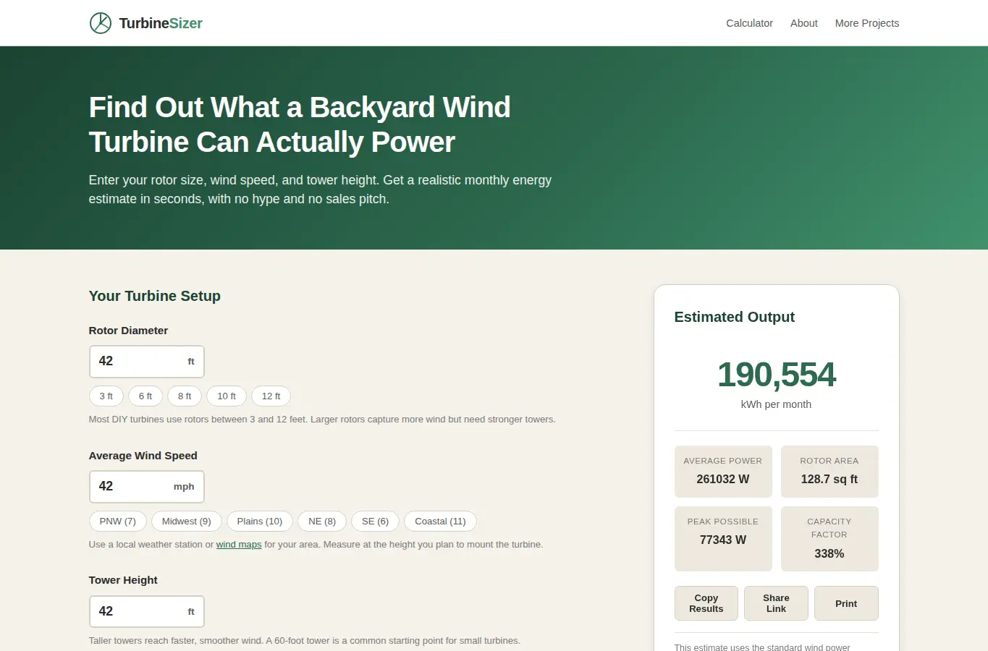This screenshot has height=651, width=988.
Task: Open the wind maps link
Action: click(x=239, y=545)
